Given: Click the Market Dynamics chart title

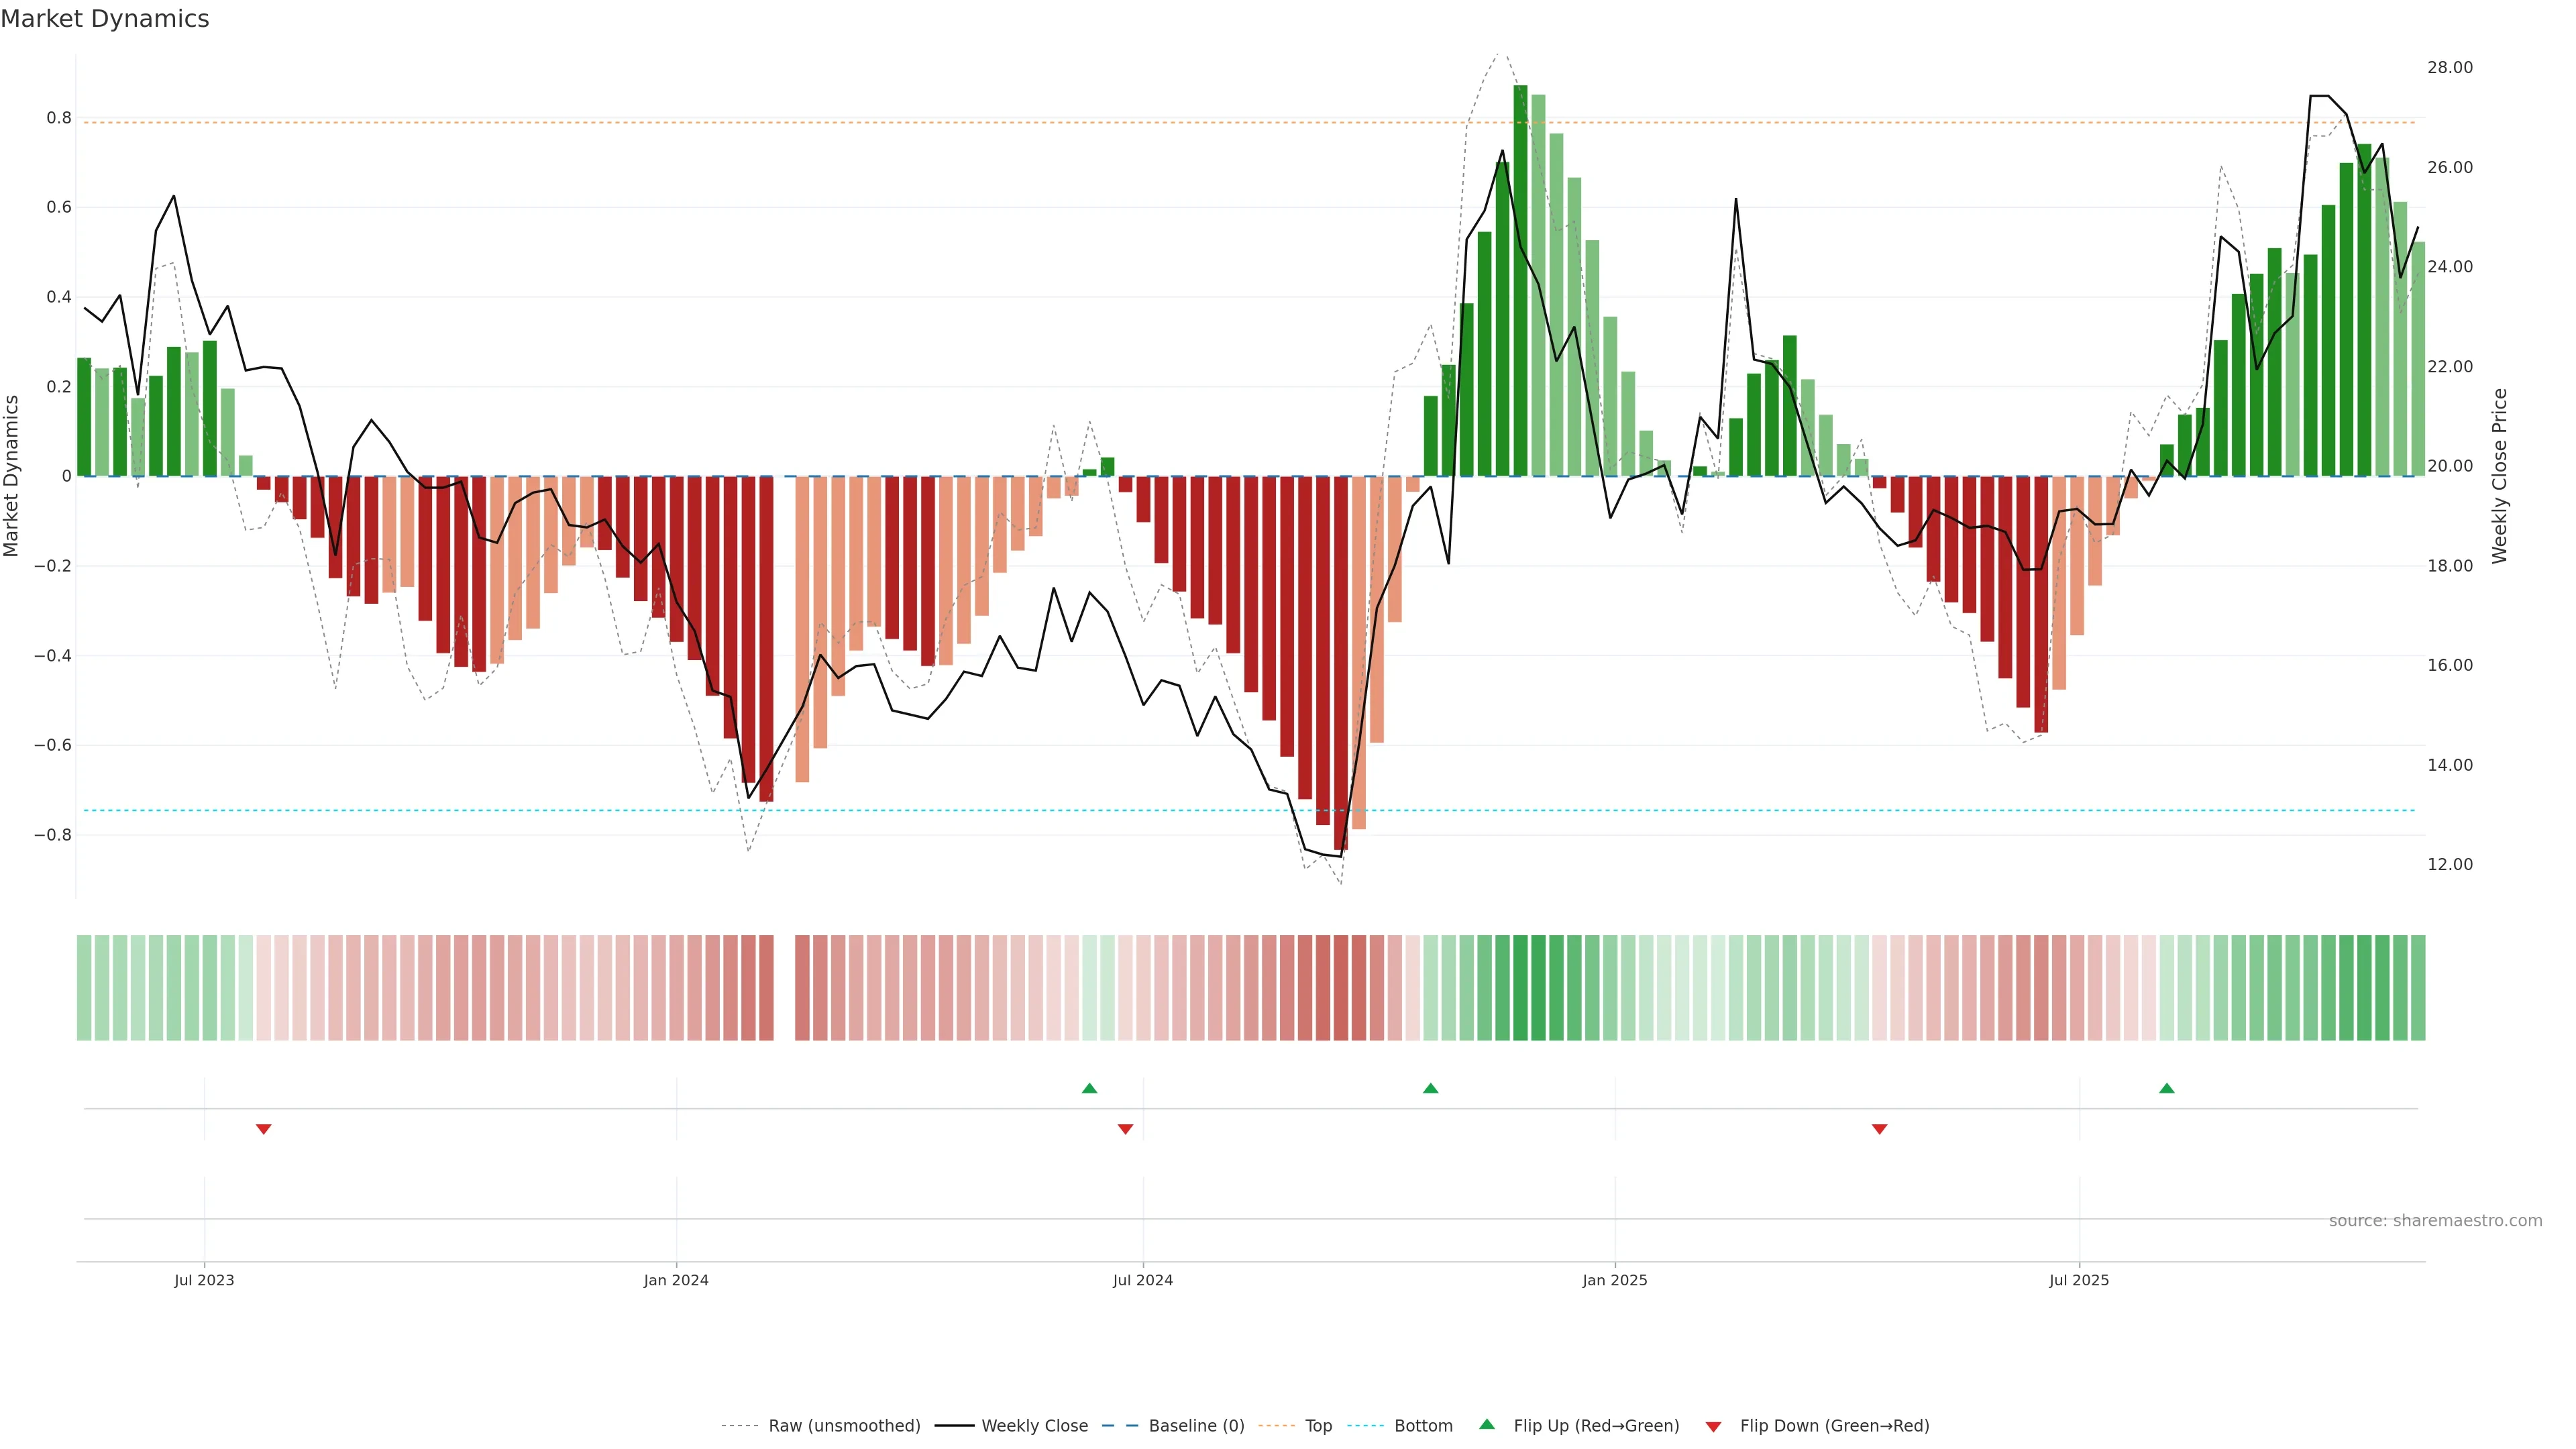Looking at the screenshot, I should [x=105, y=19].
